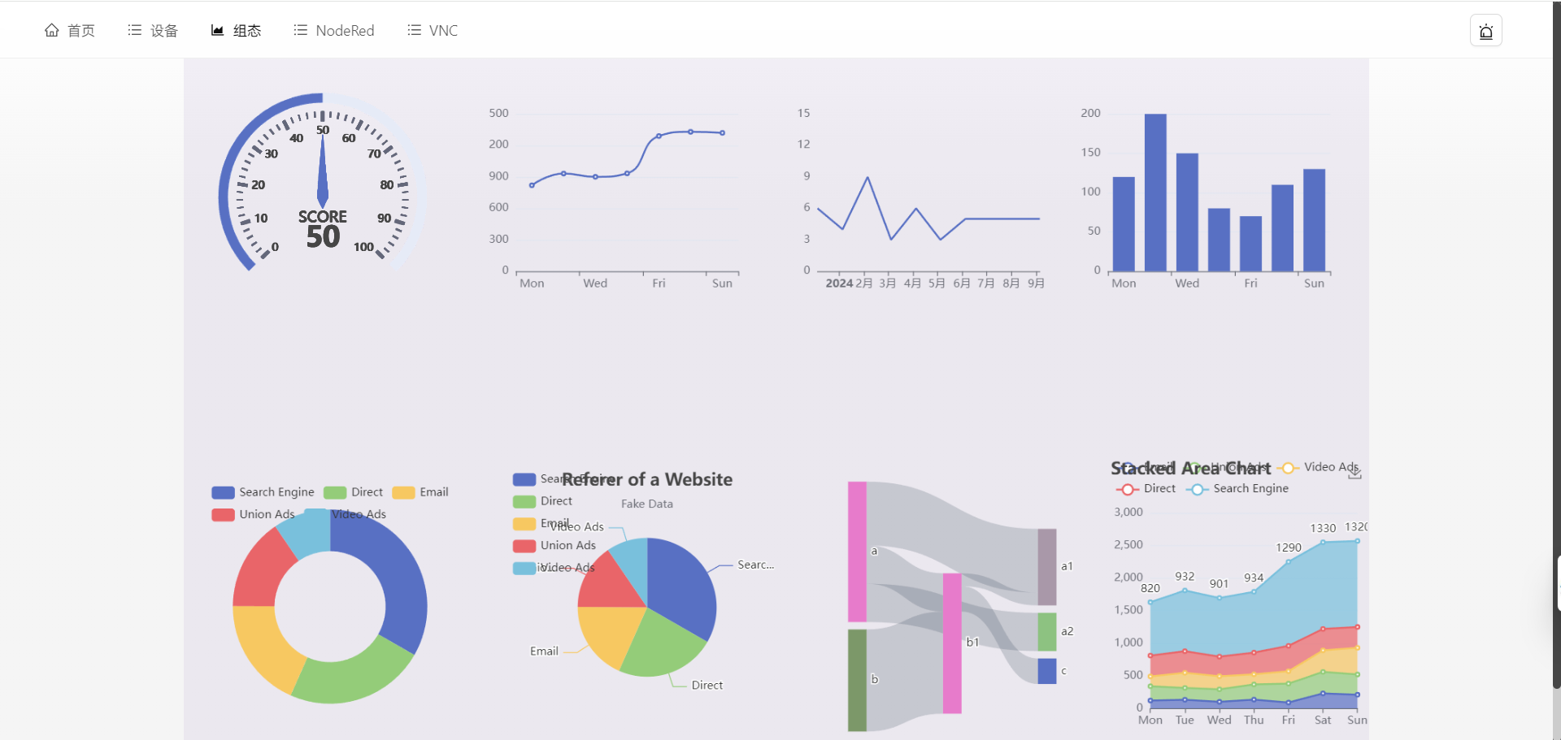
Task: Go to the 首页 home page
Action: pyautogui.click(x=80, y=31)
